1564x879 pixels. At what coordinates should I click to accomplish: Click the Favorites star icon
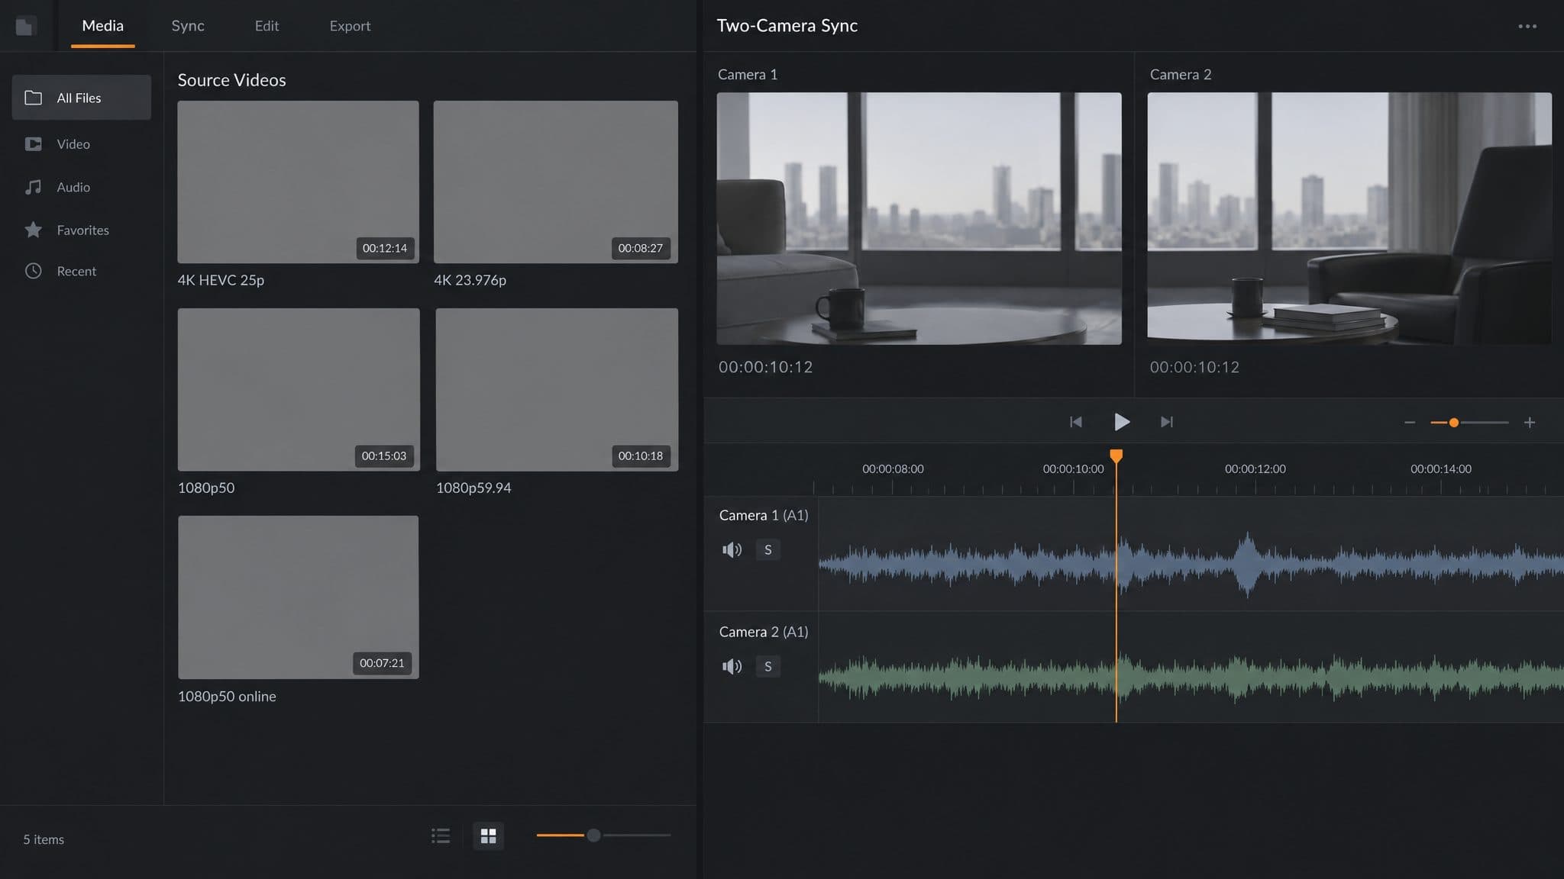coord(33,230)
